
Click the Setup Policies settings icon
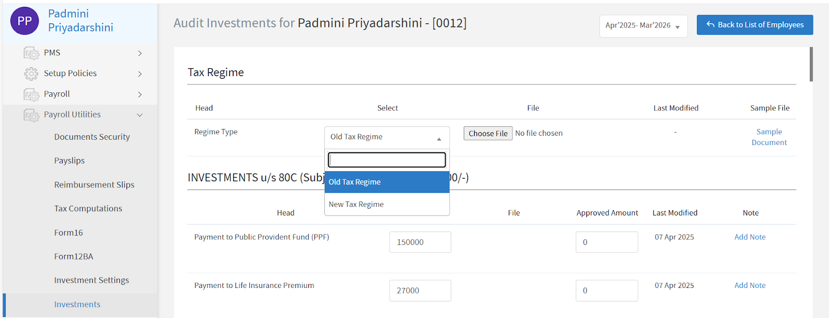(x=31, y=73)
